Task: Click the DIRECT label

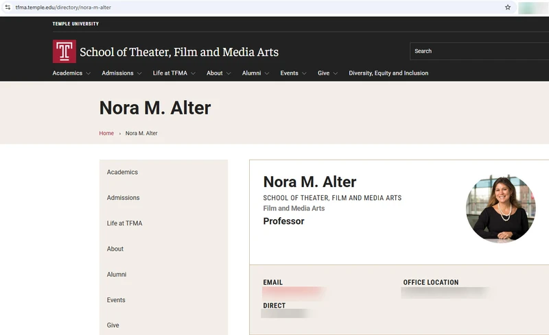Action: 274,306
